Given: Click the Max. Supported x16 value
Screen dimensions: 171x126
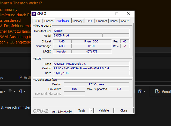Looking at the screenshot, I should tap(119, 89).
